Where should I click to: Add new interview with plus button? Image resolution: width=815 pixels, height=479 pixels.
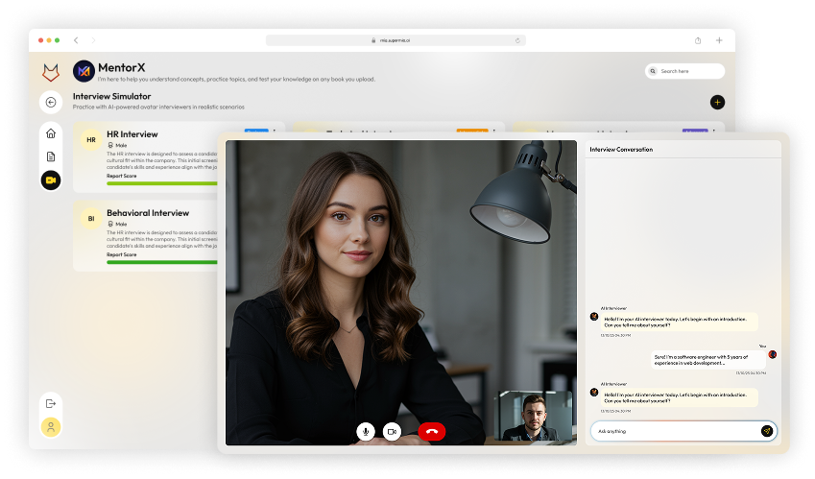(717, 102)
